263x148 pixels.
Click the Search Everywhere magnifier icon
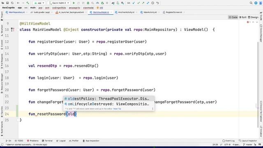pos(251,3)
